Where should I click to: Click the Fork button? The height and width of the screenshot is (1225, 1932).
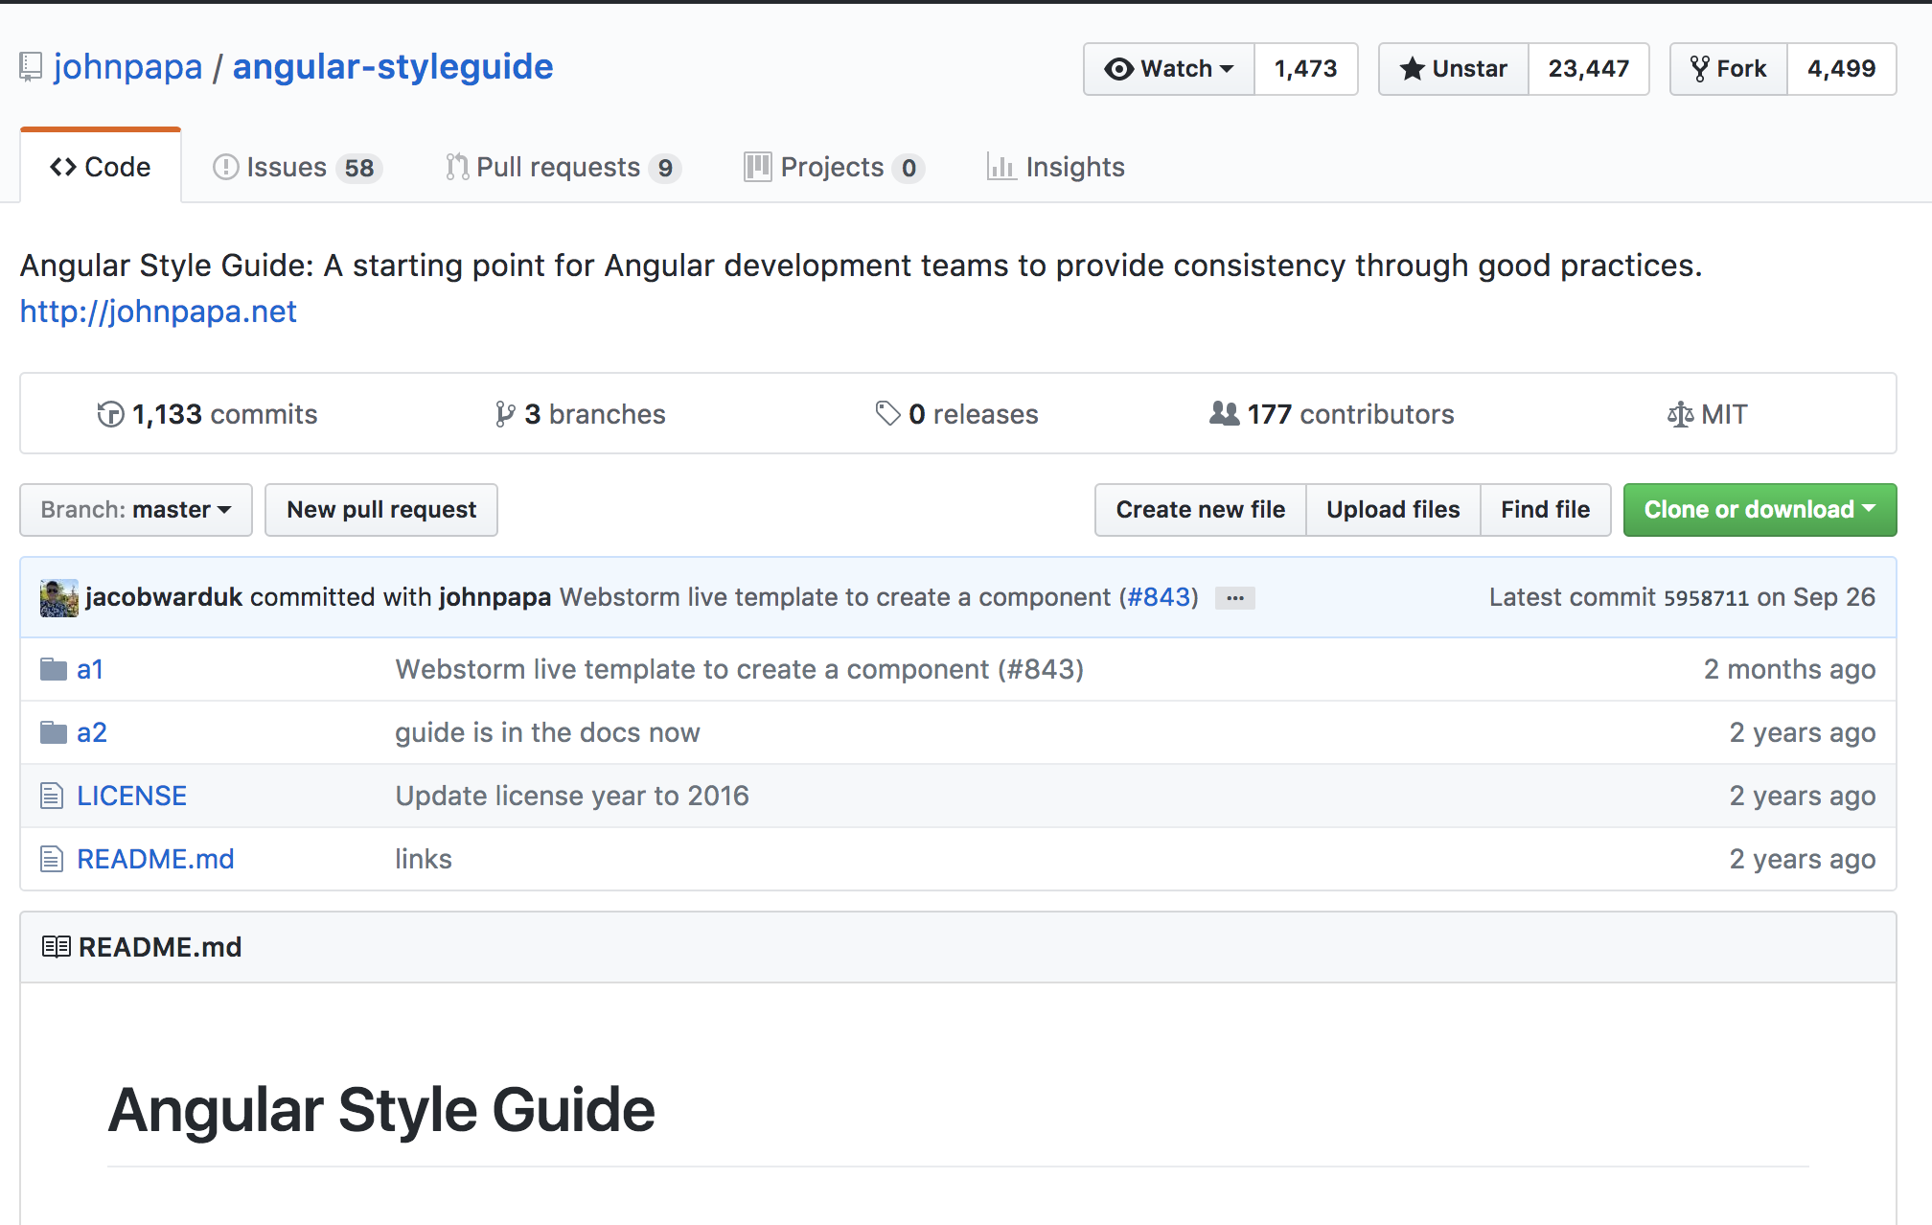pyautogui.click(x=1729, y=69)
